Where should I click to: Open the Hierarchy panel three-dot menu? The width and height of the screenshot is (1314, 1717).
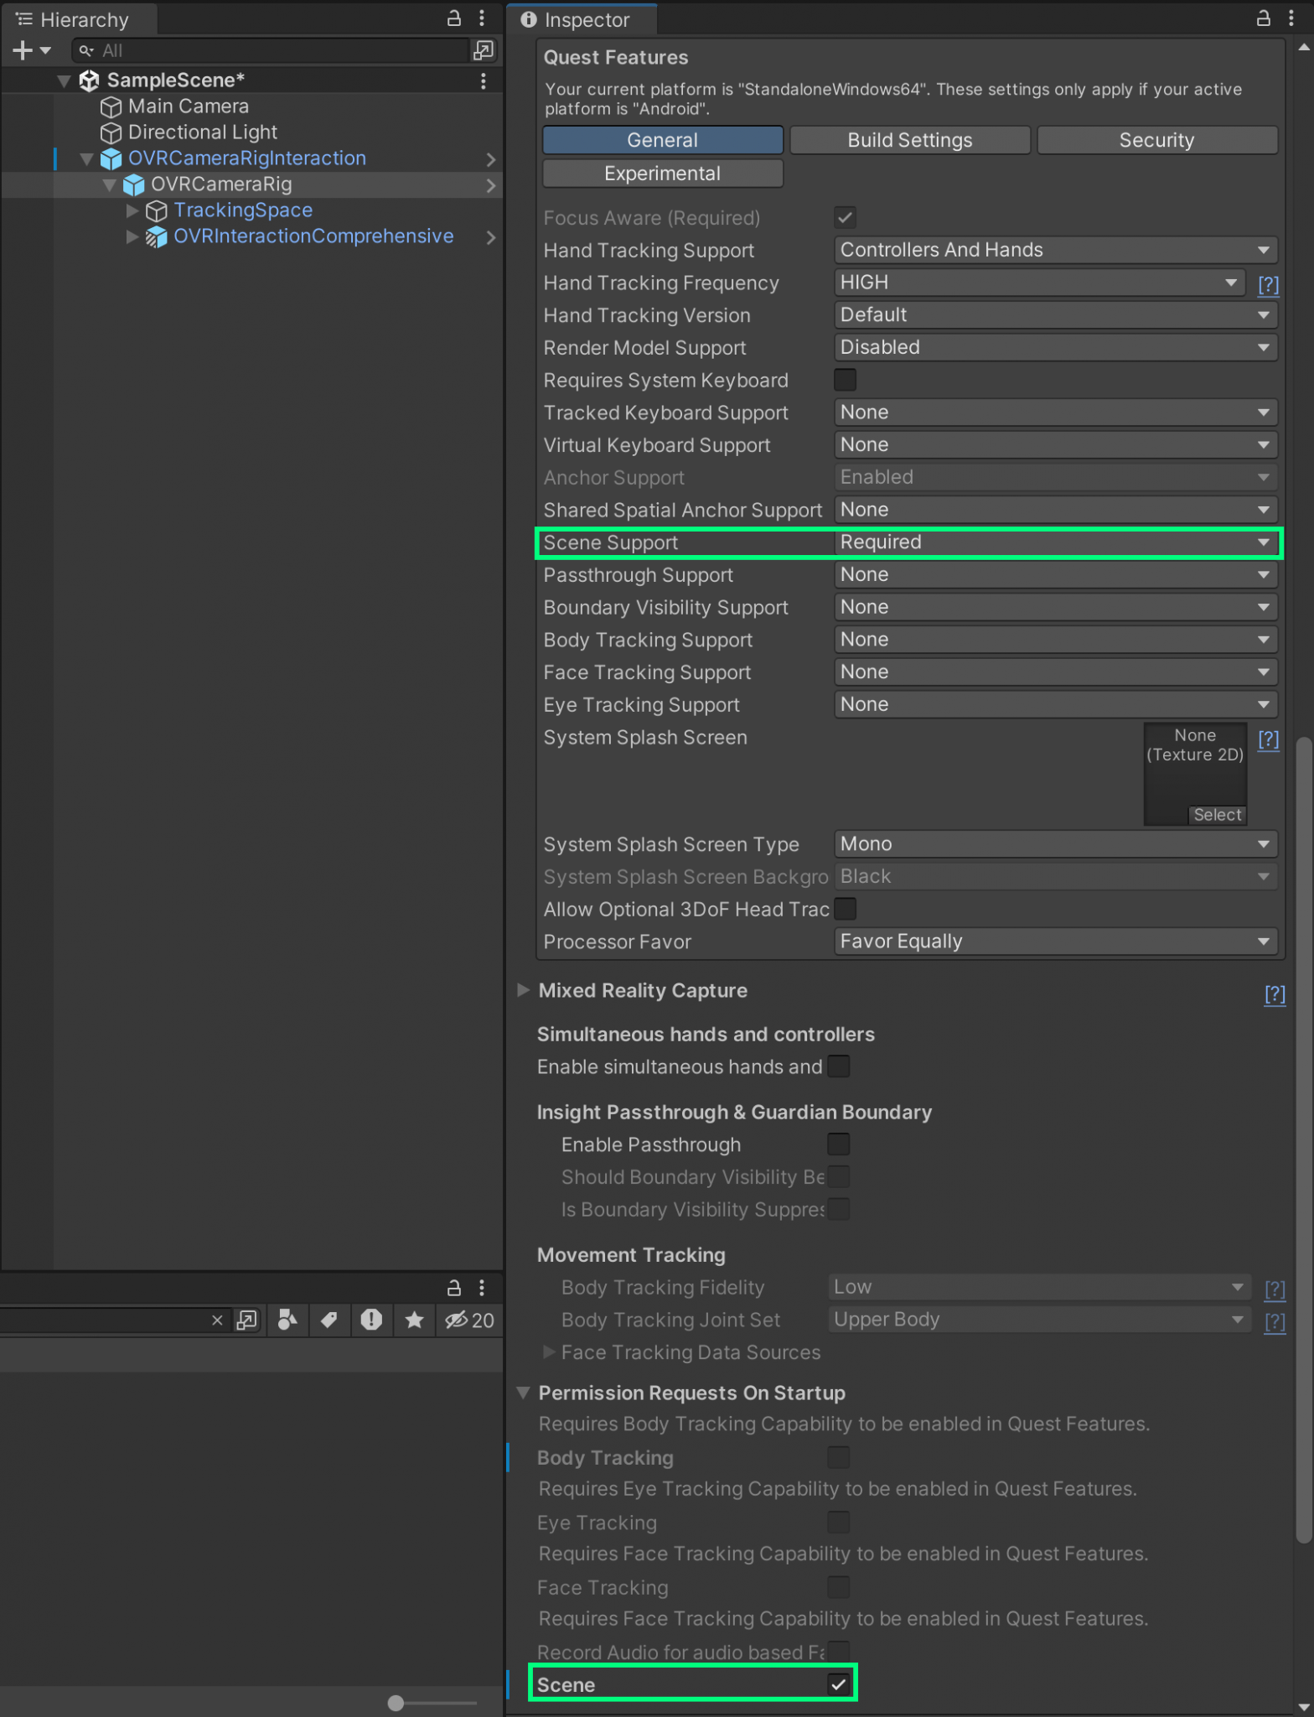click(482, 18)
